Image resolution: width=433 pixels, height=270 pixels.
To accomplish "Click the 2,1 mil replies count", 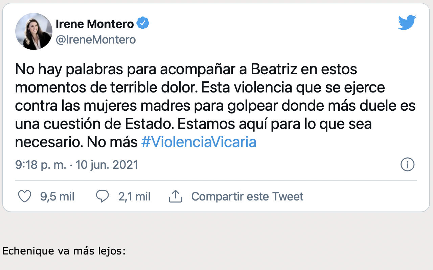I will 134,196.
